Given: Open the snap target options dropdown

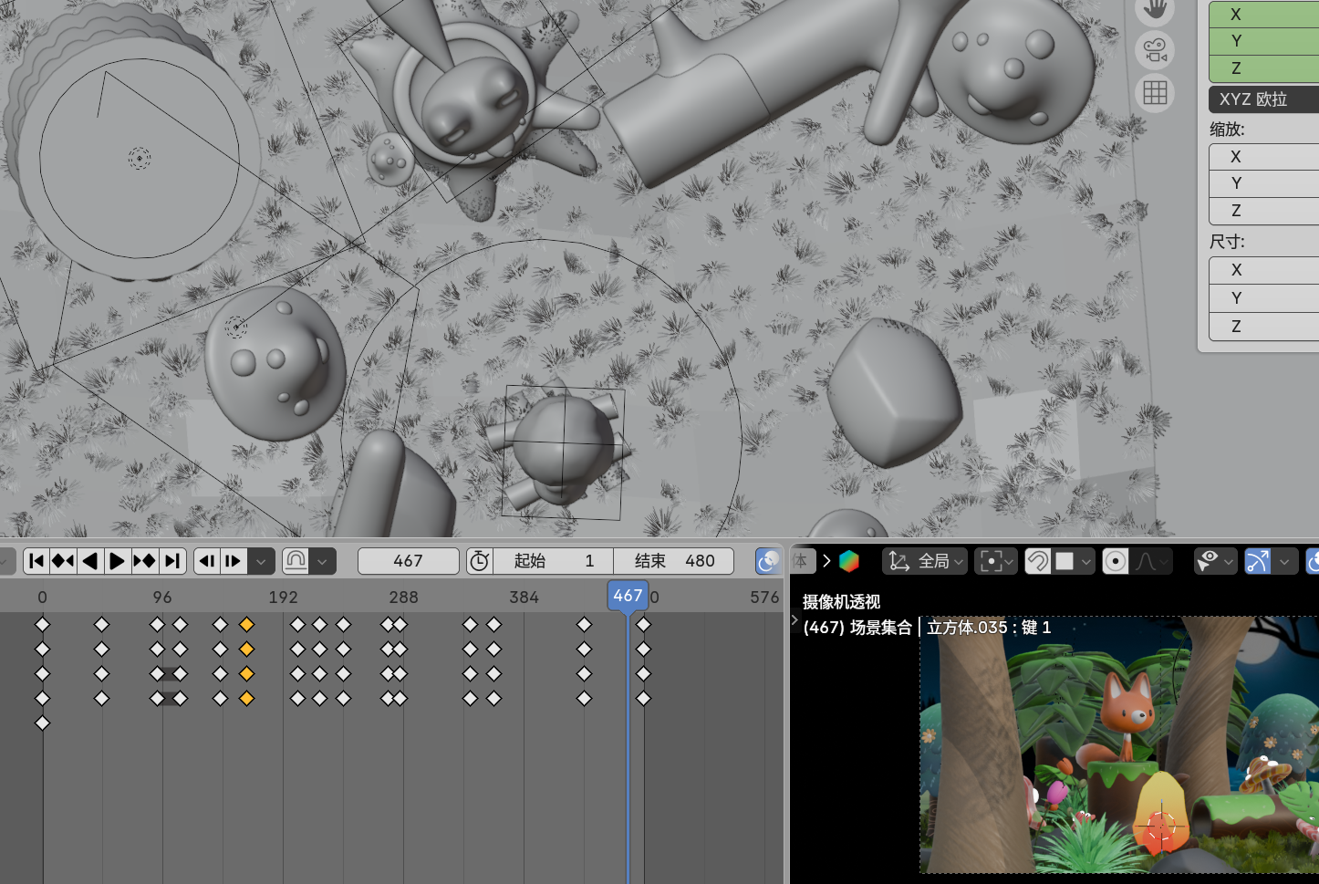Looking at the screenshot, I should point(1073,561).
